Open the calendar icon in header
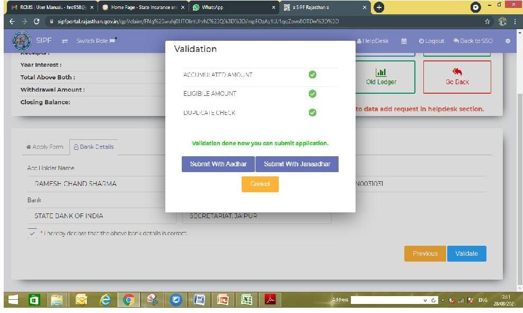 [x=404, y=41]
